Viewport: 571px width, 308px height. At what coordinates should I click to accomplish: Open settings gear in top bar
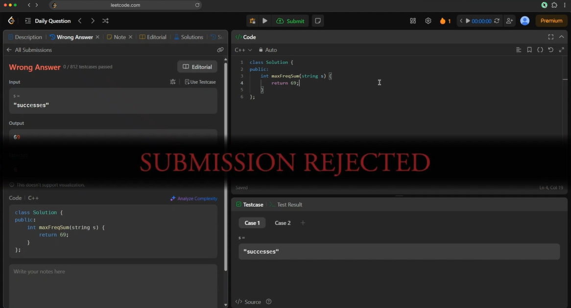428,21
